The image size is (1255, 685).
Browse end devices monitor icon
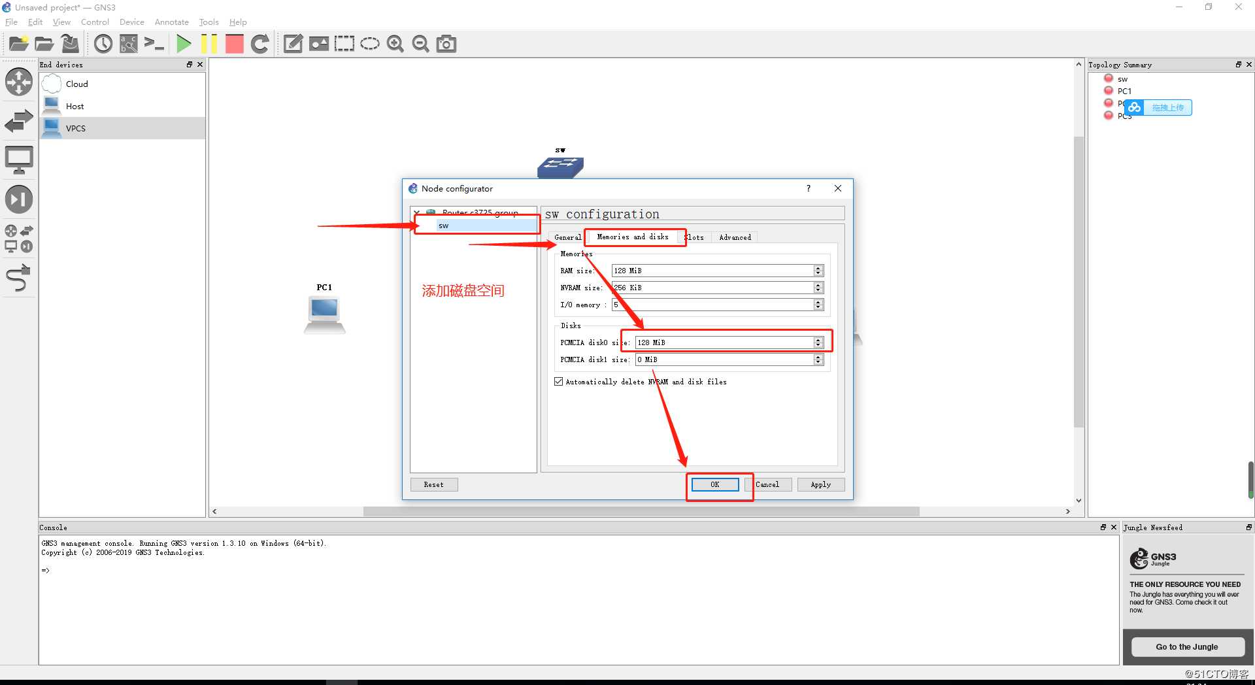click(19, 161)
